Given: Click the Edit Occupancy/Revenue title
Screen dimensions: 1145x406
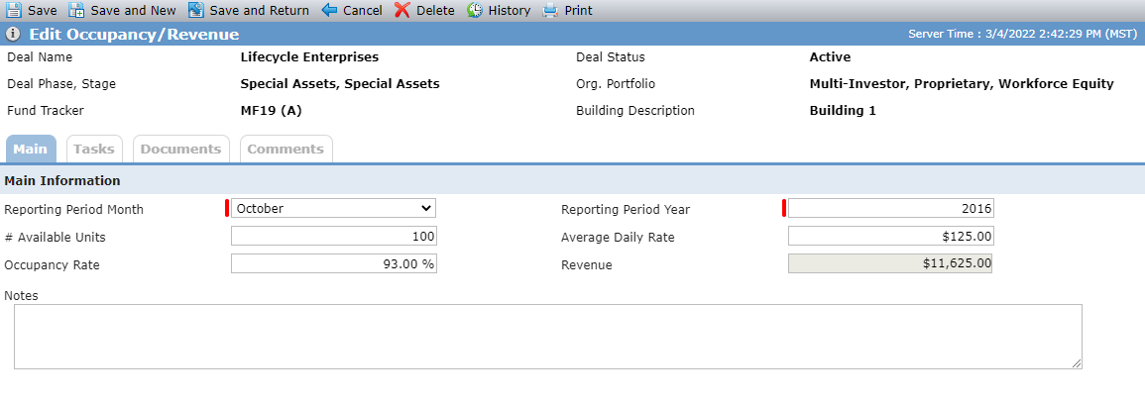Looking at the screenshot, I should (x=134, y=35).
